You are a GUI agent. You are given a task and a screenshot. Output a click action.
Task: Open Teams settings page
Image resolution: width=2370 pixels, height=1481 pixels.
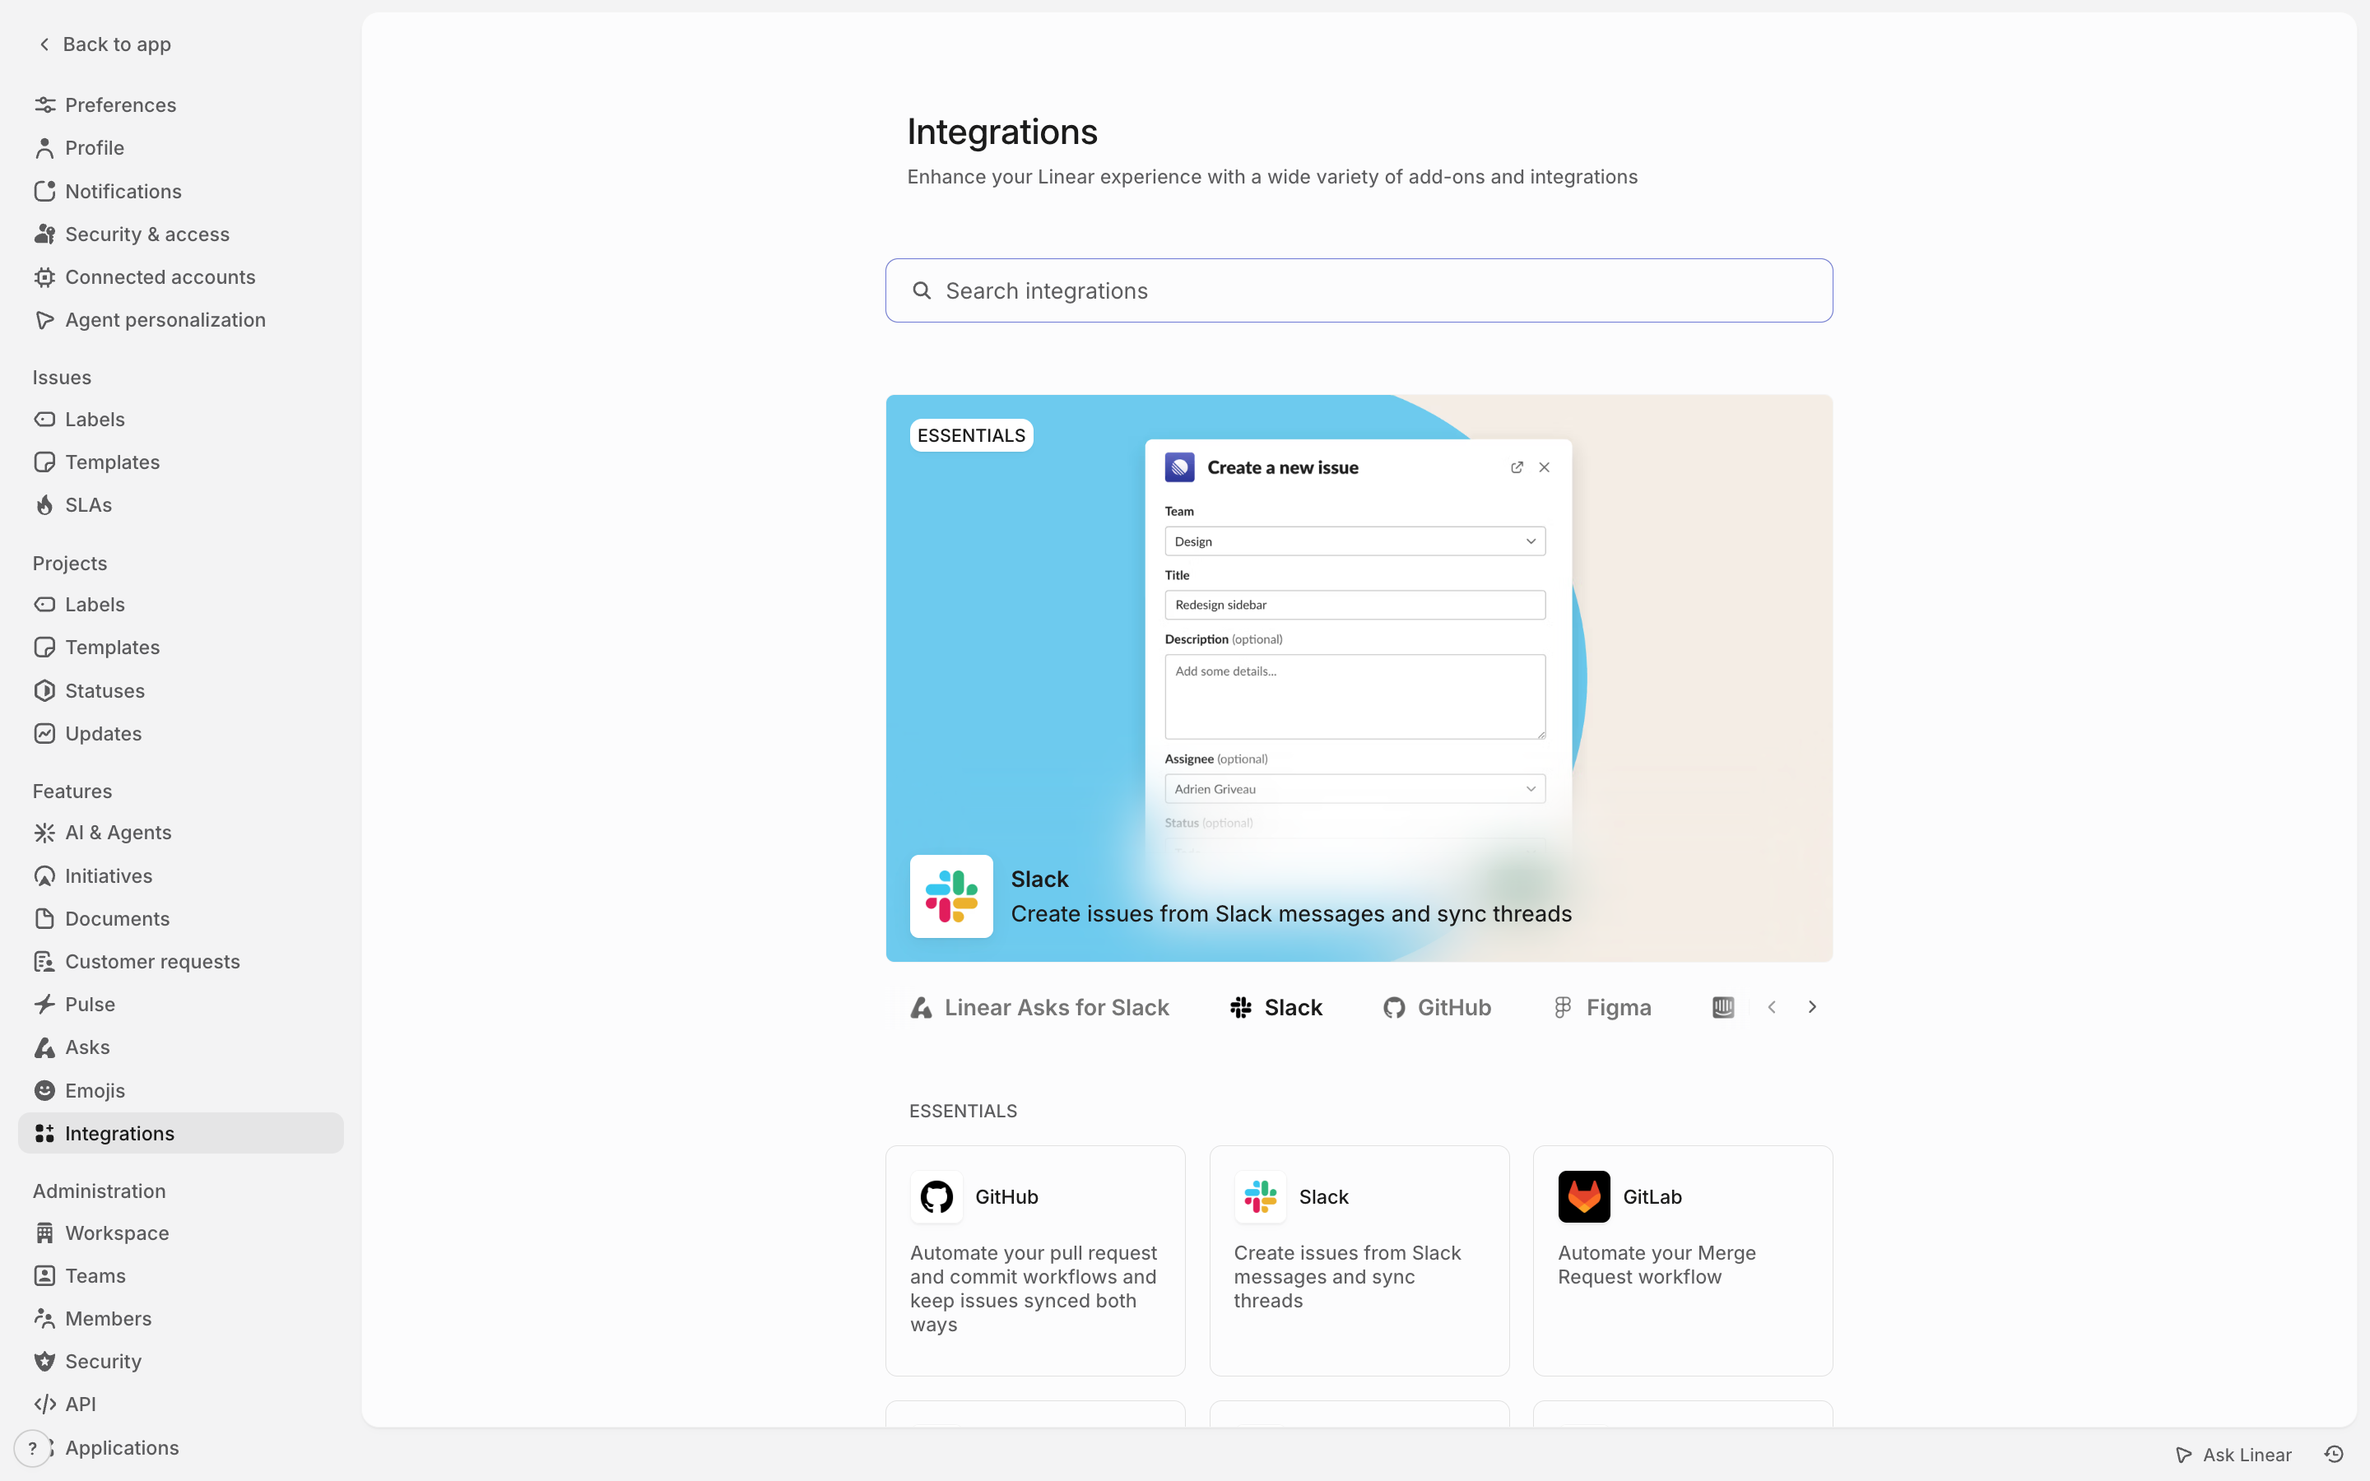click(181, 1275)
